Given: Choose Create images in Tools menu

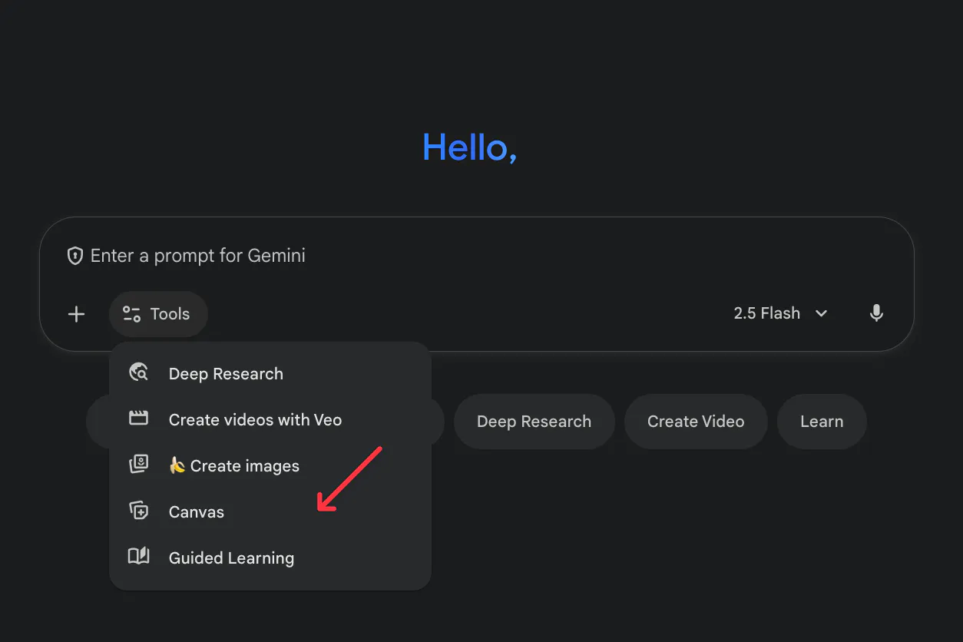Looking at the screenshot, I should pos(270,466).
